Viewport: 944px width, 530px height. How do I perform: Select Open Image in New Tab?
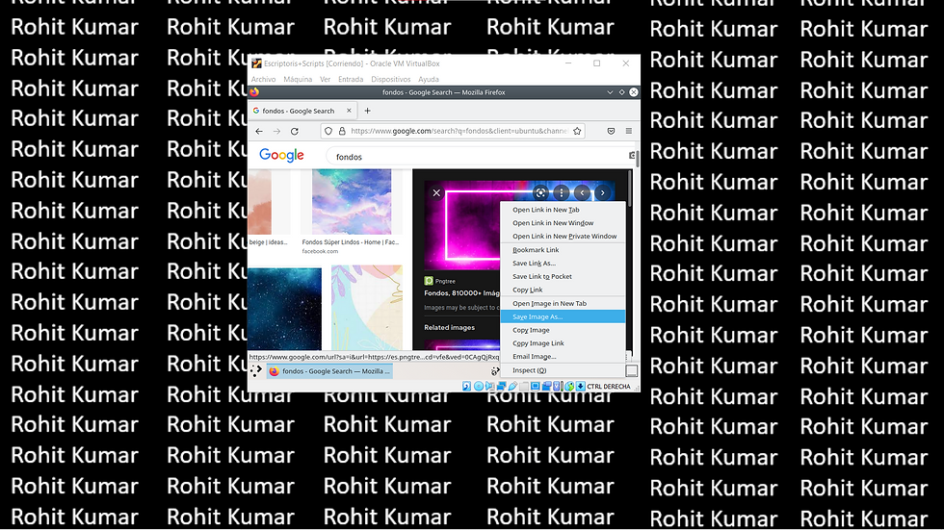(x=563, y=303)
